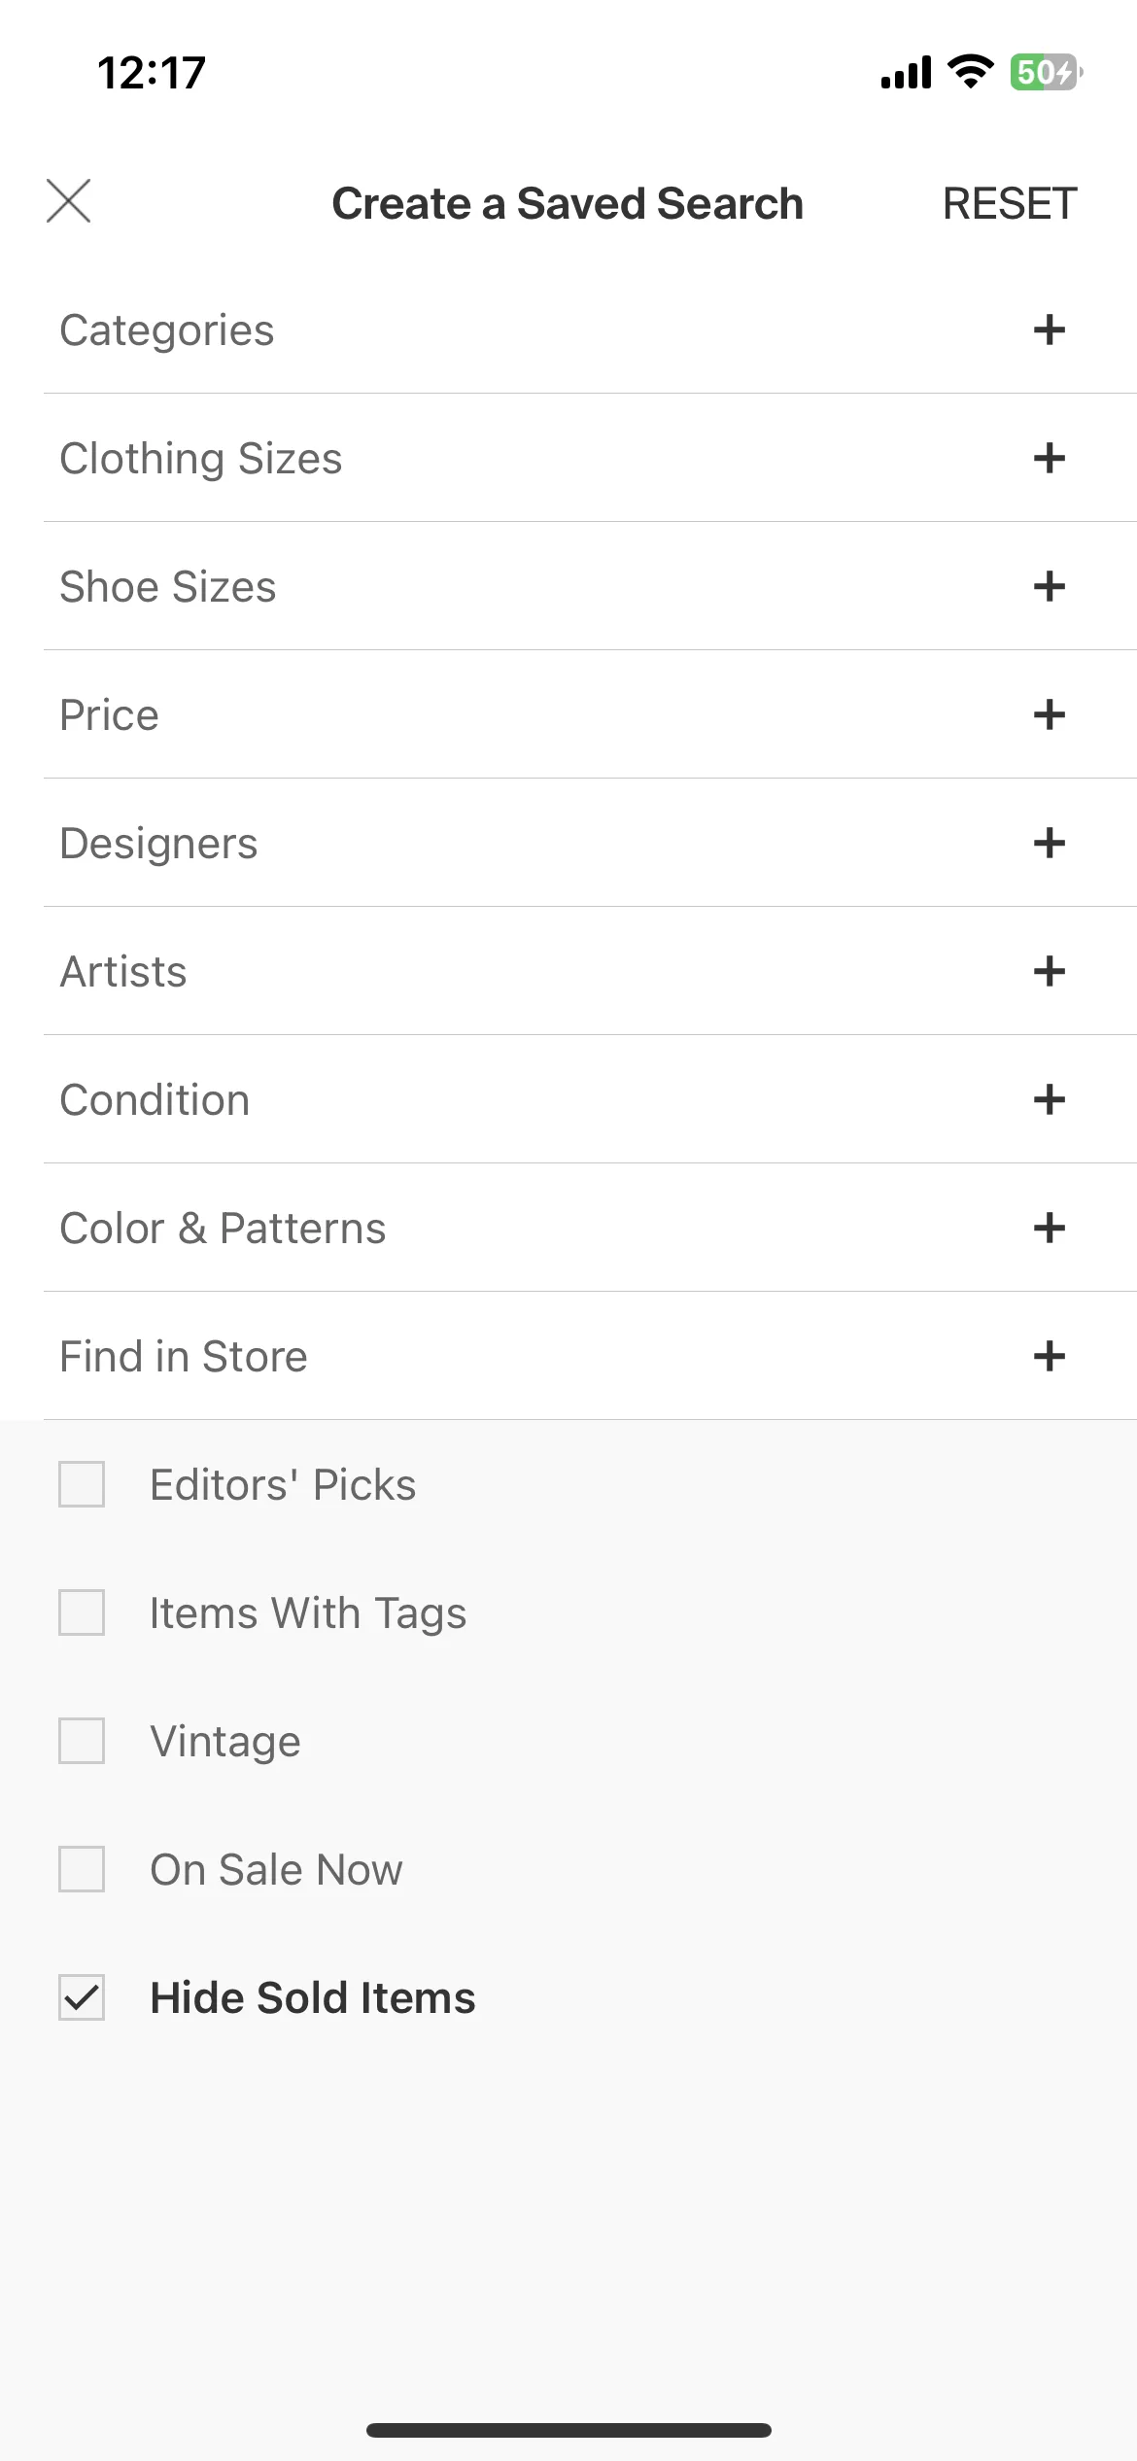Check the Items With Tags box
The width and height of the screenshot is (1137, 2461).
(x=82, y=1612)
